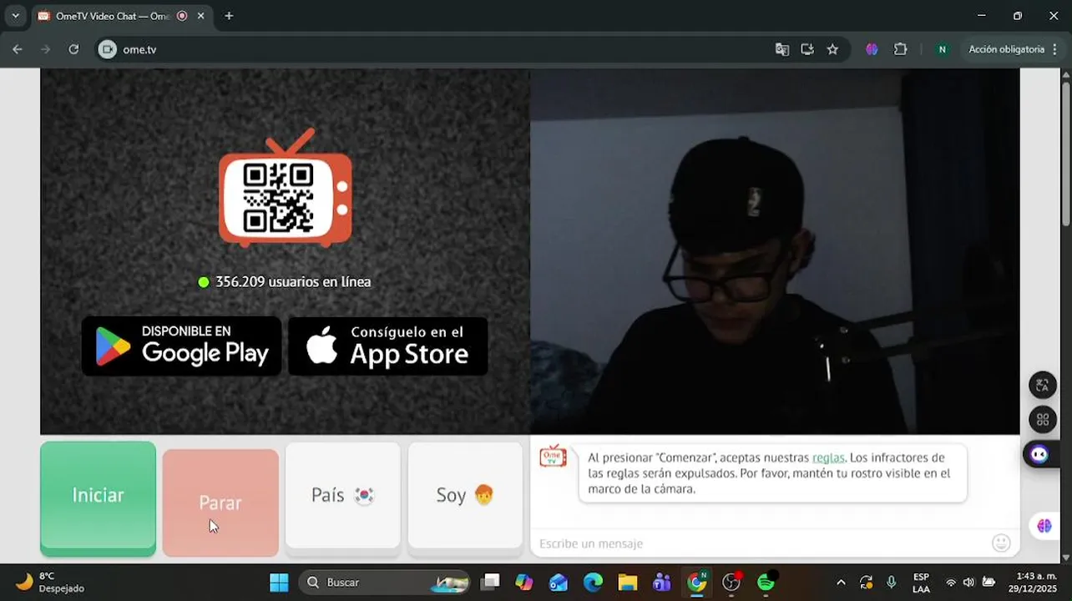
Task: Click the translate page icon in address bar
Action: tap(781, 49)
